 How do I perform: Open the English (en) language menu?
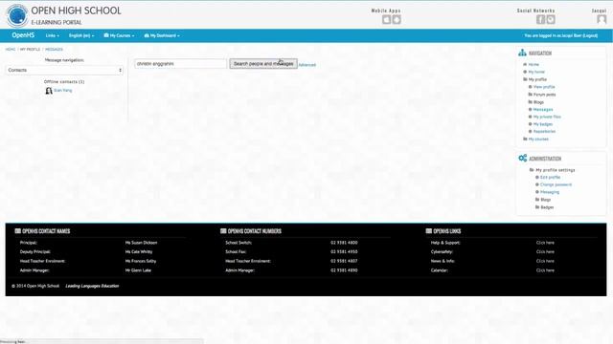click(81, 35)
